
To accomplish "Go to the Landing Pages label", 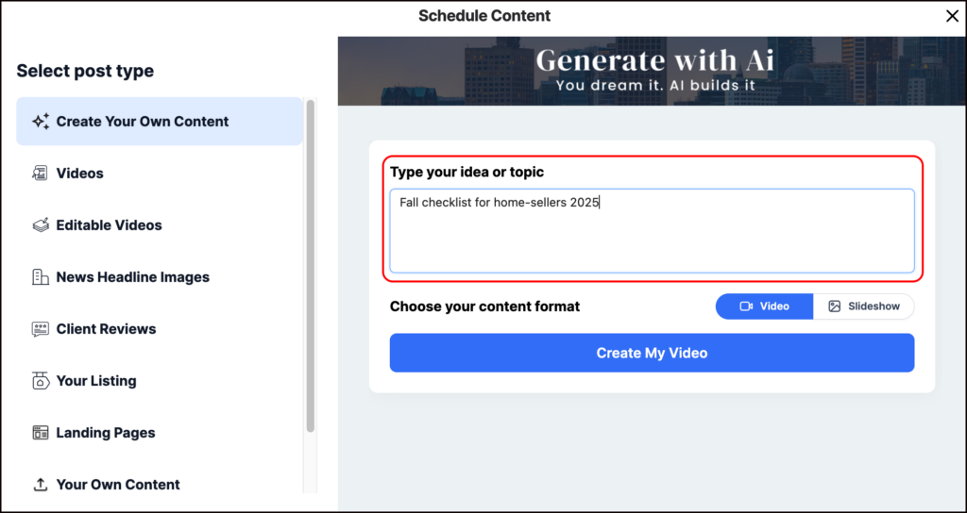I will tap(105, 433).
